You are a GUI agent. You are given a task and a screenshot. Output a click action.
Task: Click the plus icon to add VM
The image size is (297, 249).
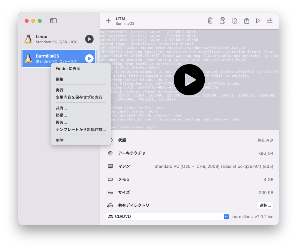click(108, 21)
